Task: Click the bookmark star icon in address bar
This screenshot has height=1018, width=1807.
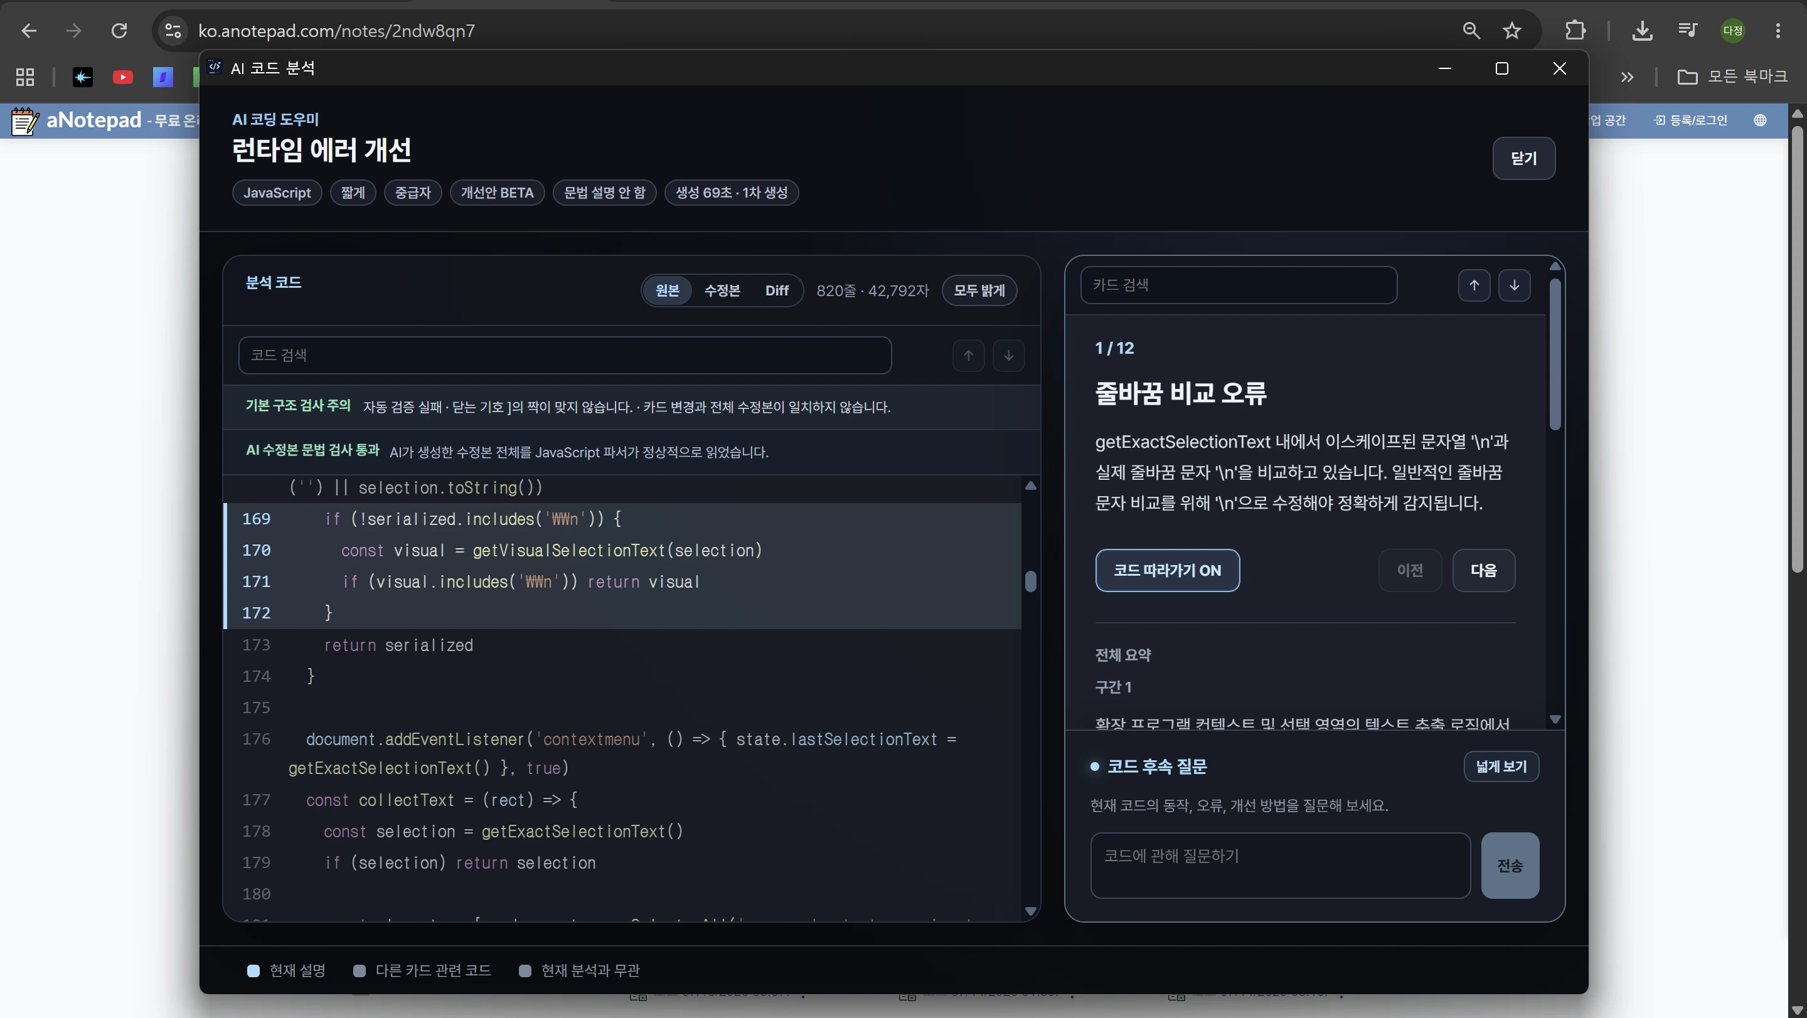Action: point(1511,31)
